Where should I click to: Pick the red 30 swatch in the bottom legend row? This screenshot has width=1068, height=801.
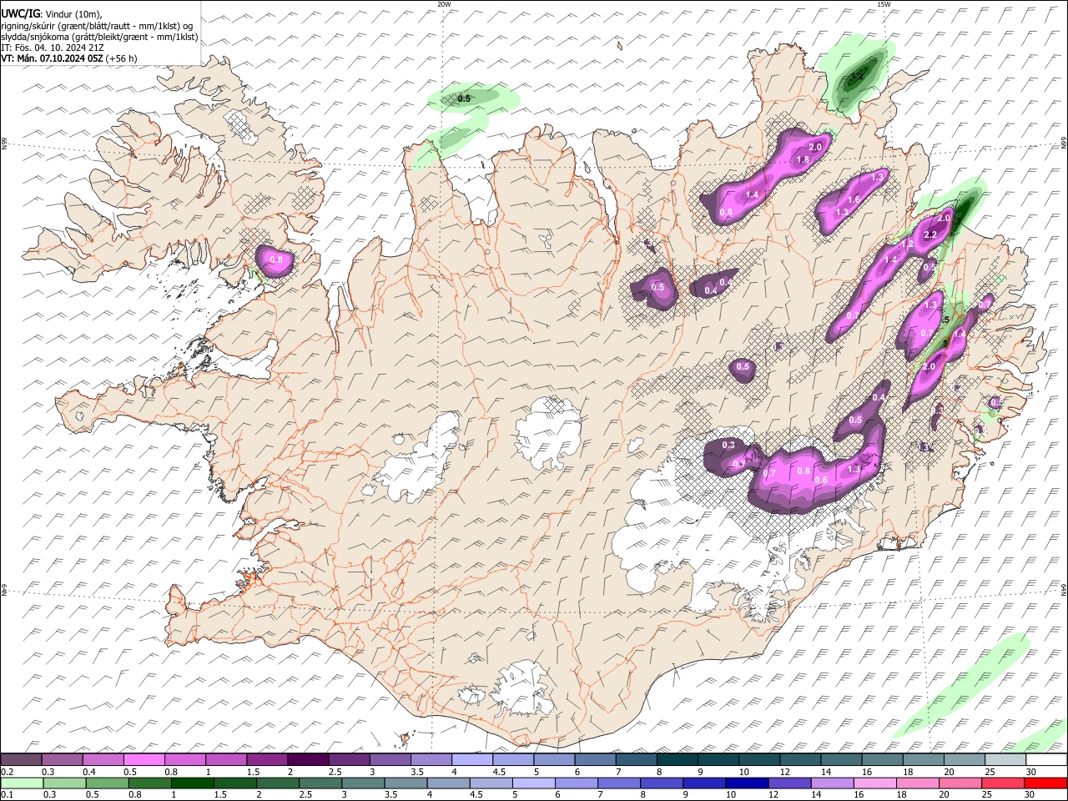(1045, 783)
